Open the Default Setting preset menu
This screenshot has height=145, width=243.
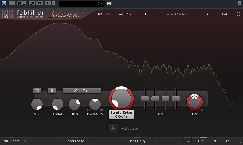coord(176,14)
